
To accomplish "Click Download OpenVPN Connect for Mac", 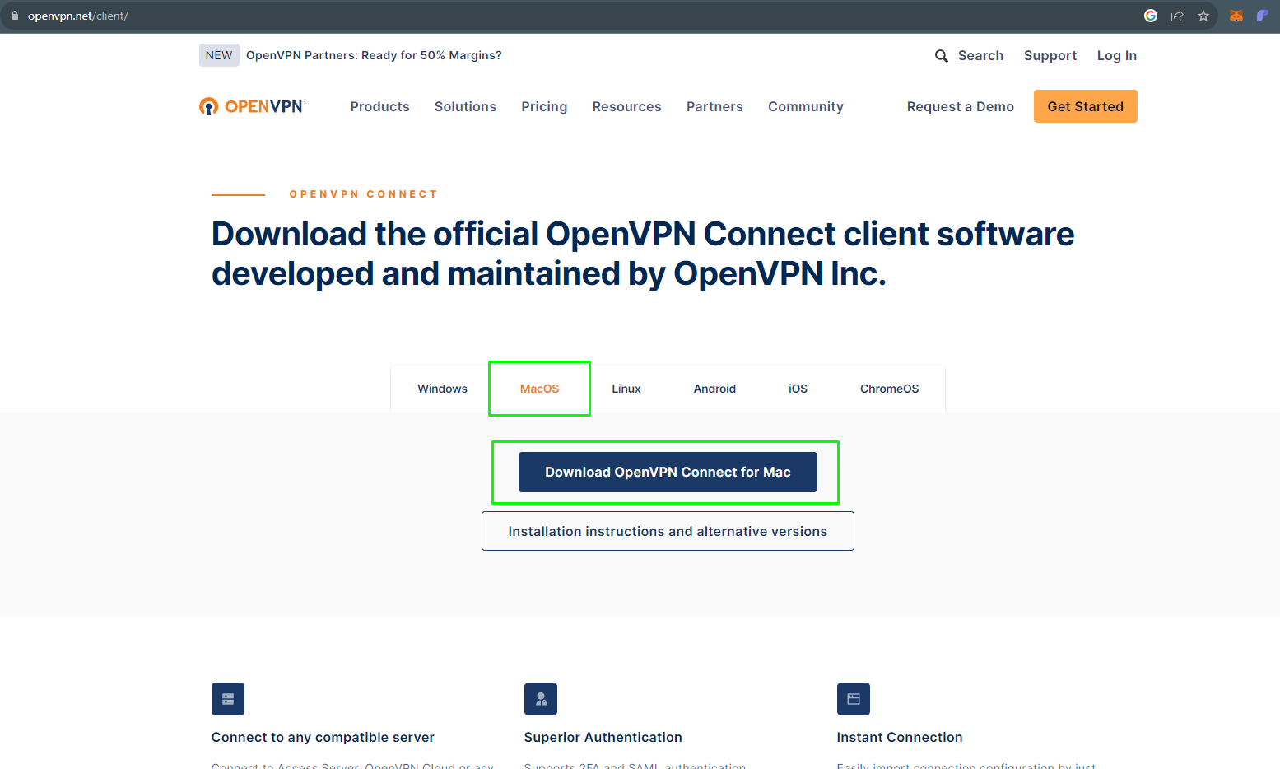I will pyautogui.click(x=668, y=472).
